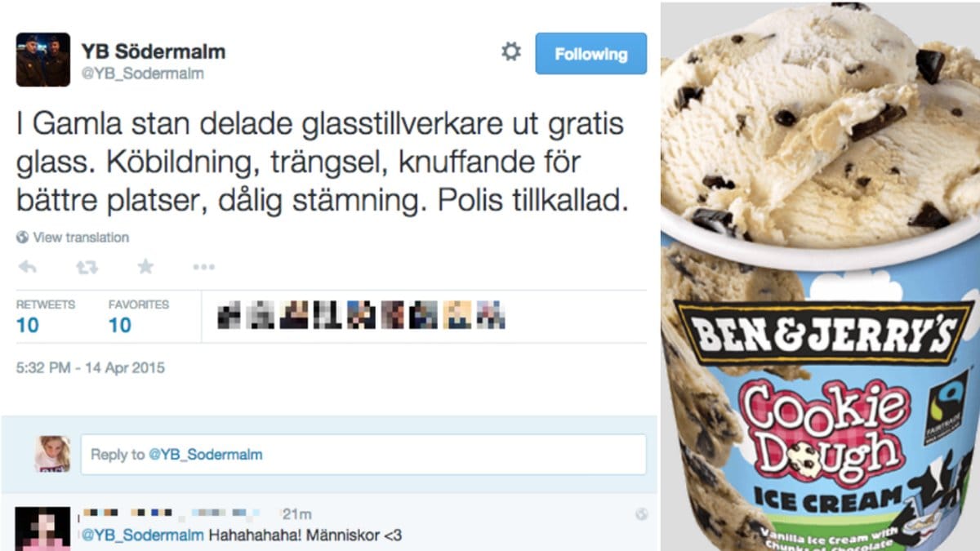Click the Reply to @YB_Sodermalm field
980x551 pixels.
363,455
